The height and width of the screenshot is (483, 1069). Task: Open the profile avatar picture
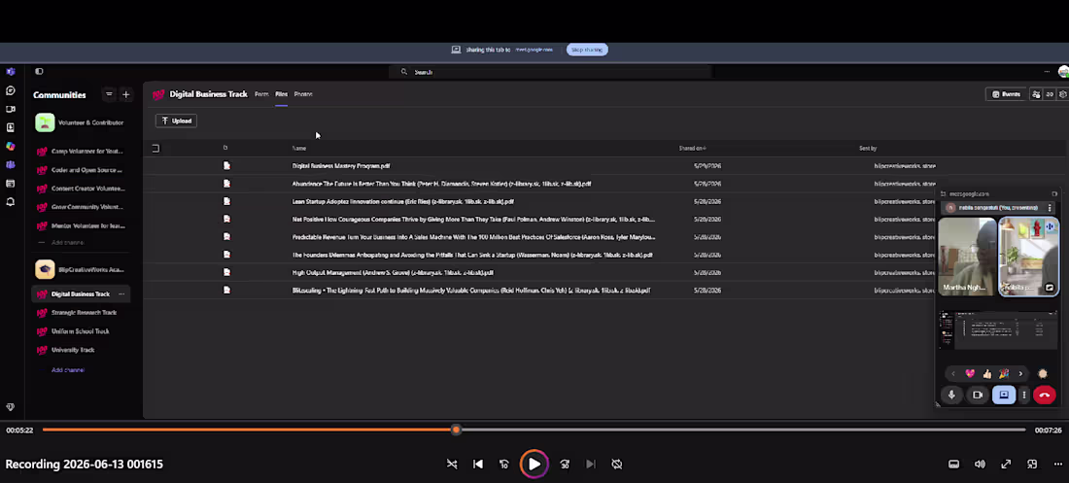coord(1063,72)
